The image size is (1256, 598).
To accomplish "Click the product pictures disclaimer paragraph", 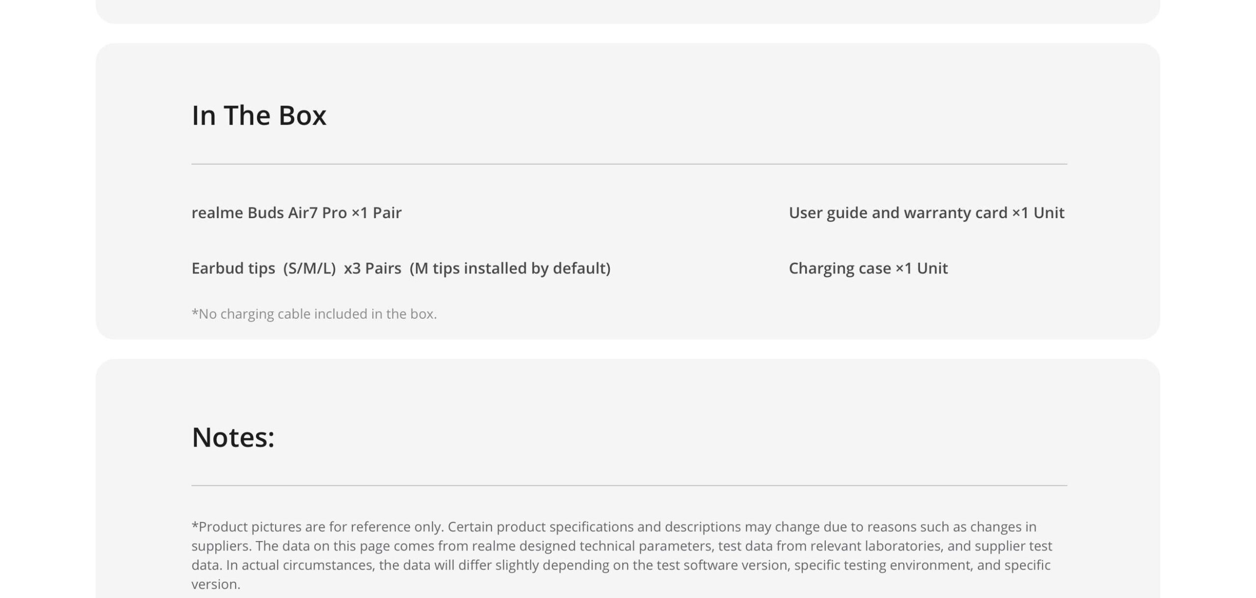I will 622,555.
